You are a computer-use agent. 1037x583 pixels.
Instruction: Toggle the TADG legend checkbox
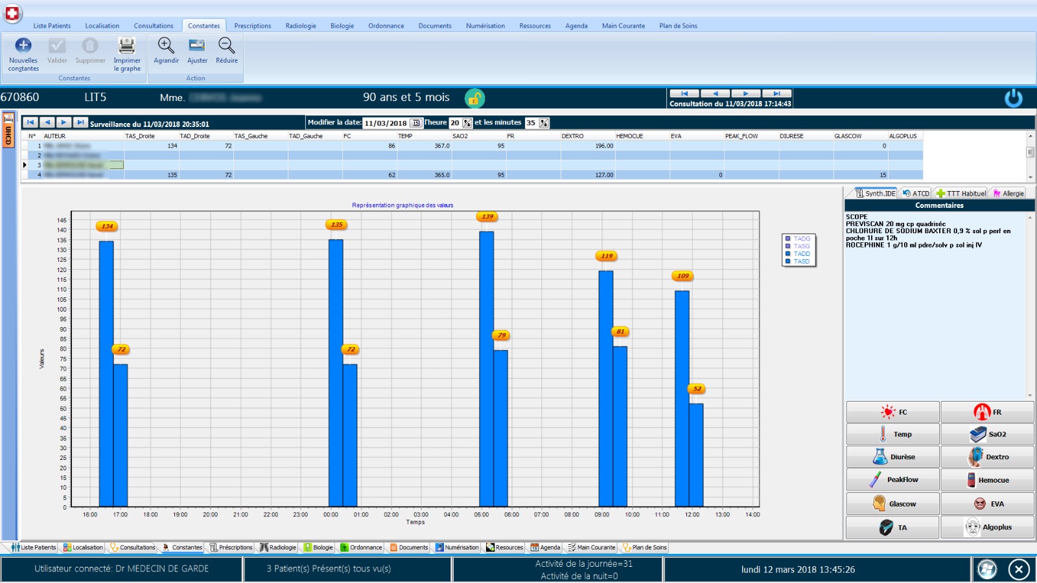coord(788,239)
